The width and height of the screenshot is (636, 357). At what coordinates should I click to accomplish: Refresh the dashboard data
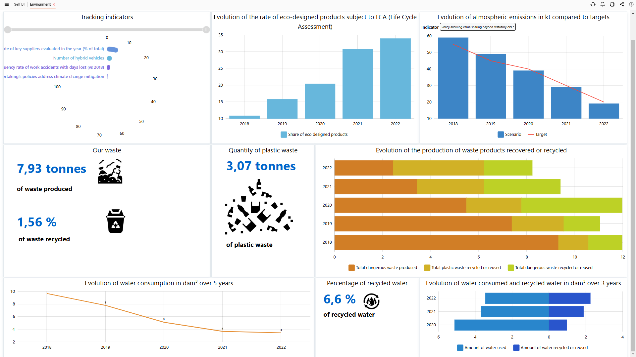pyautogui.click(x=593, y=4)
